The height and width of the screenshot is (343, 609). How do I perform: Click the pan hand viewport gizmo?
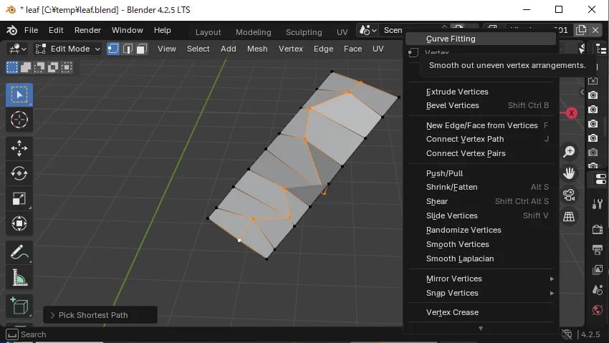click(x=570, y=173)
